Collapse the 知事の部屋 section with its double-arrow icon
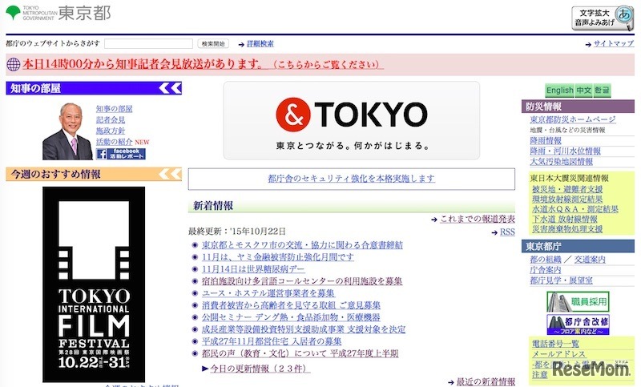 [x=171, y=88]
